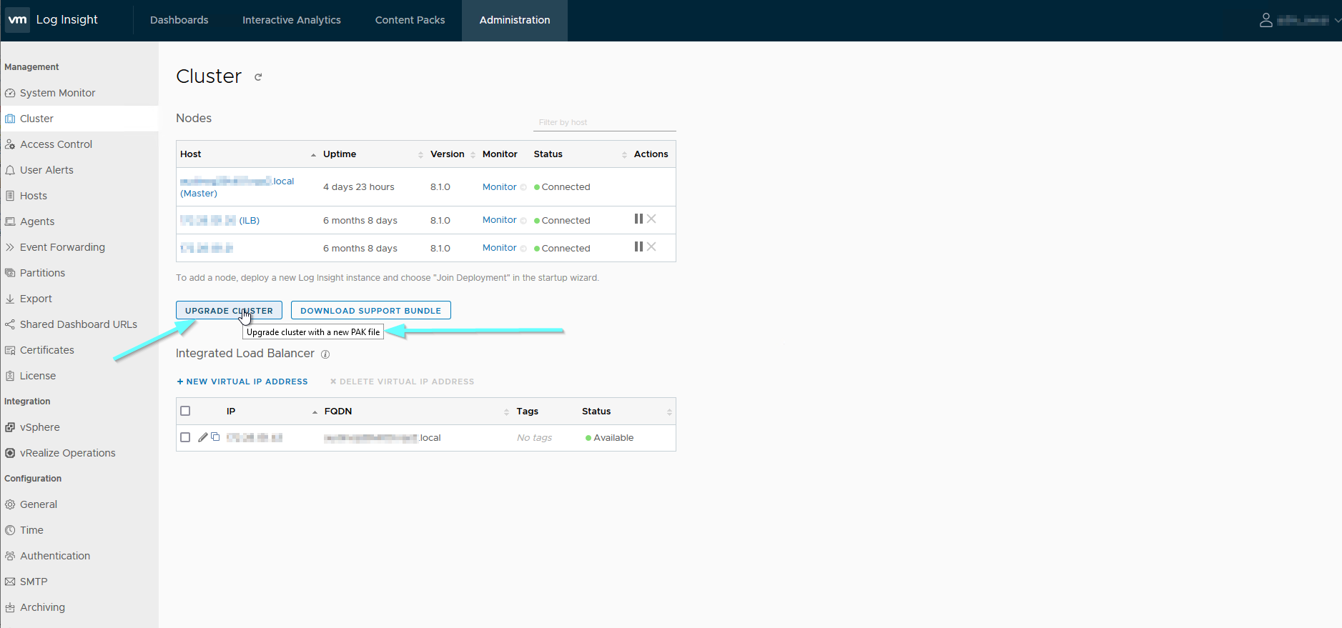Screen dimensions: 1342x628
Task: Click the No tags cell
Action: click(534, 438)
